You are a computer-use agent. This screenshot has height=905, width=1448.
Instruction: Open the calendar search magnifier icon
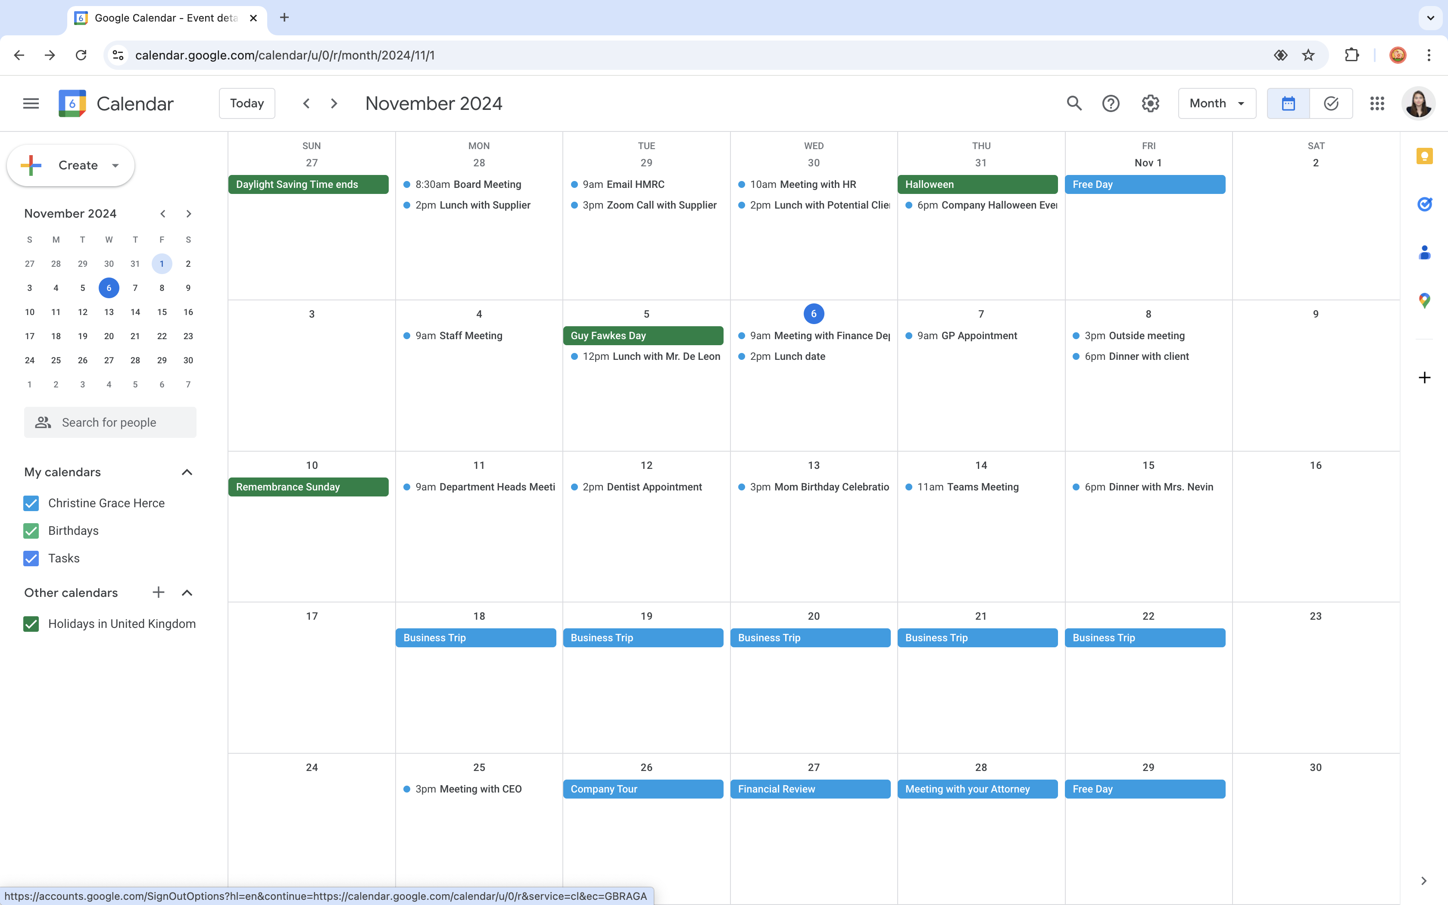click(x=1074, y=103)
